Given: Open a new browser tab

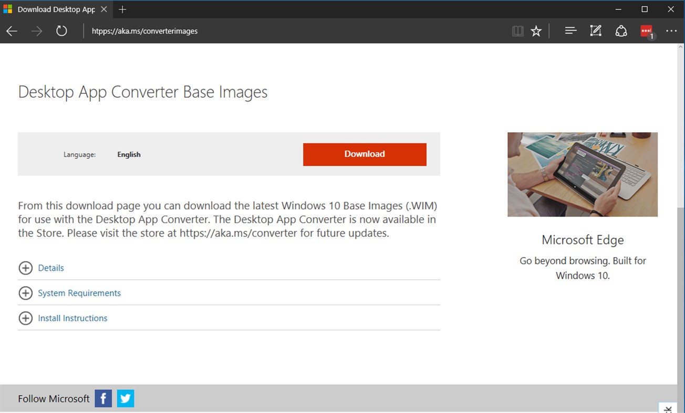Looking at the screenshot, I should tap(122, 9).
